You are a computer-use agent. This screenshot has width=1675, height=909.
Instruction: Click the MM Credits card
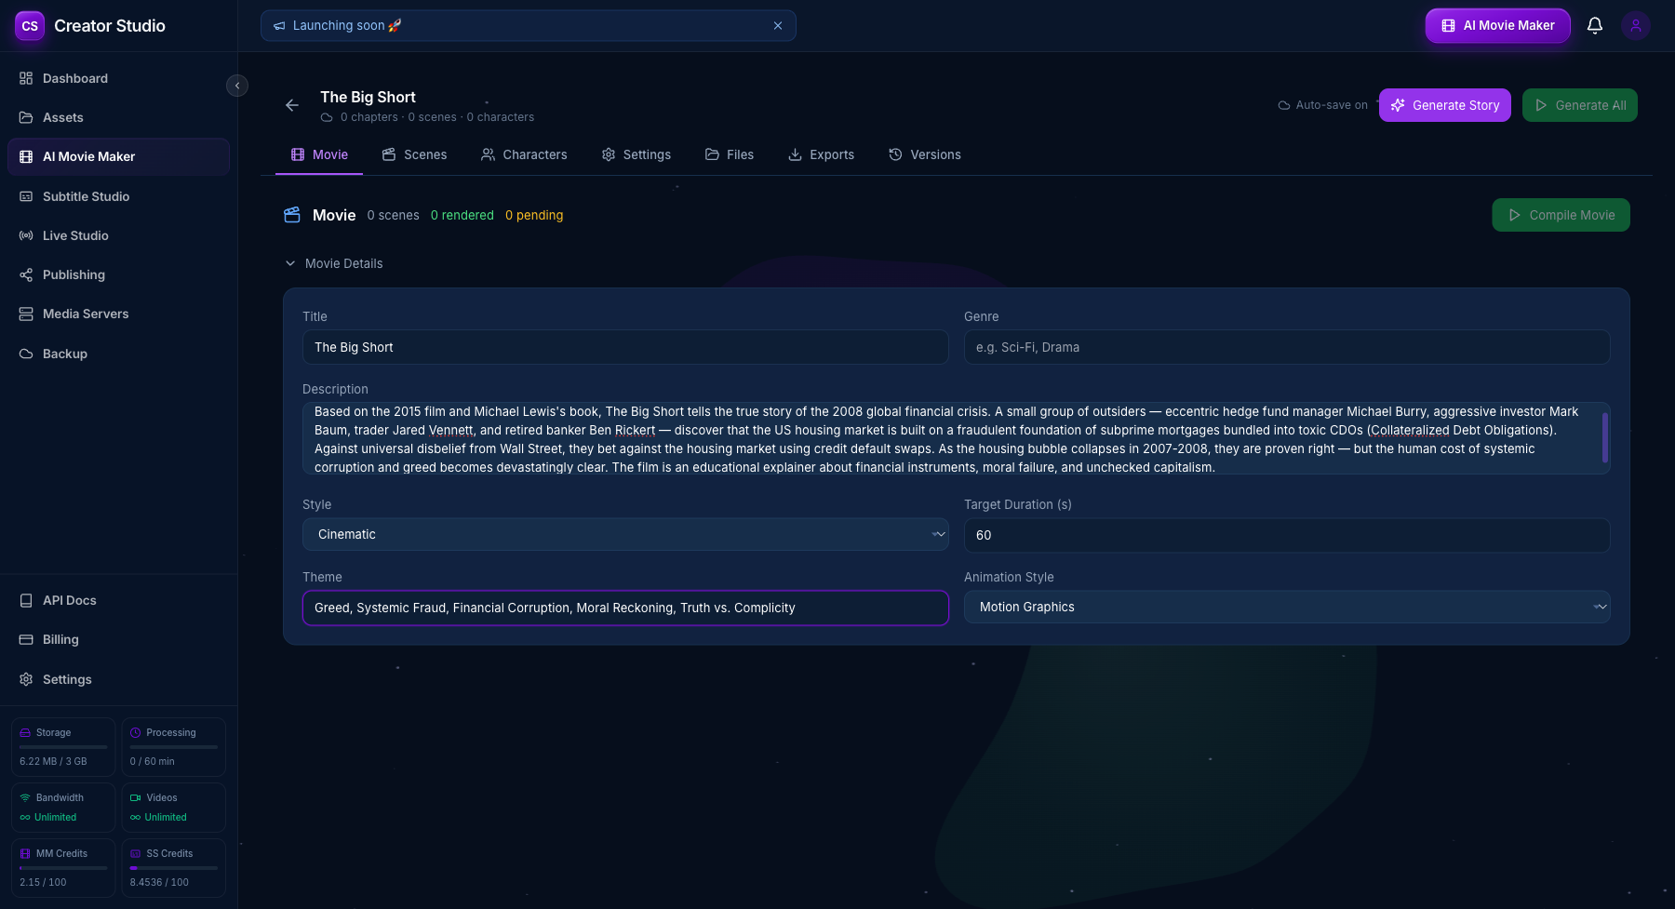coord(63,867)
